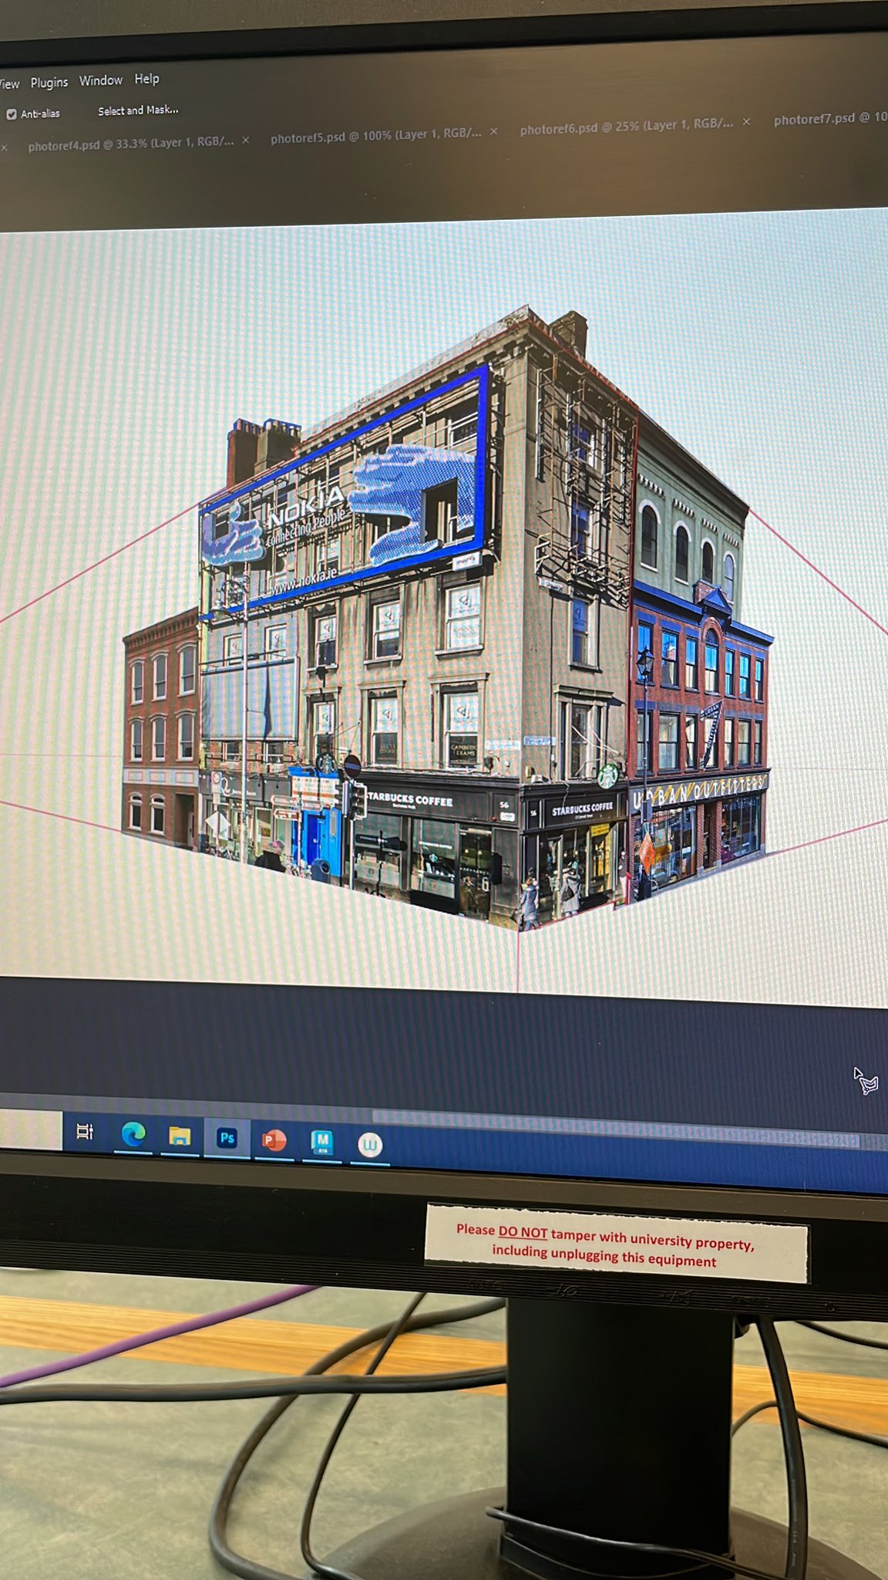Launch PowerPoint from the taskbar
Image resolution: width=888 pixels, height=1580 pixels.
(274, 1139)
